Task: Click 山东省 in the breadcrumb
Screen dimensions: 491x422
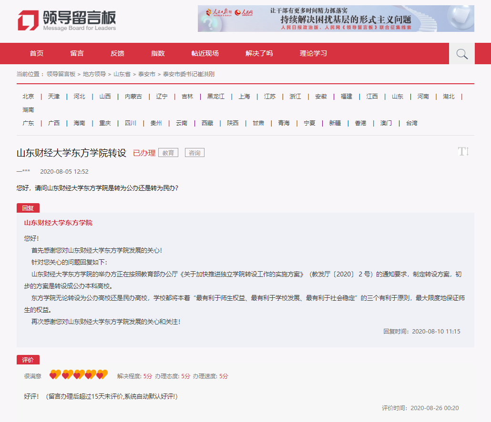Action: (122, 74)
